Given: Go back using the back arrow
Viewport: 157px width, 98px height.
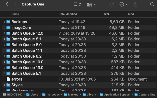Looking at the screenshot, I should [x=6, y=4].
